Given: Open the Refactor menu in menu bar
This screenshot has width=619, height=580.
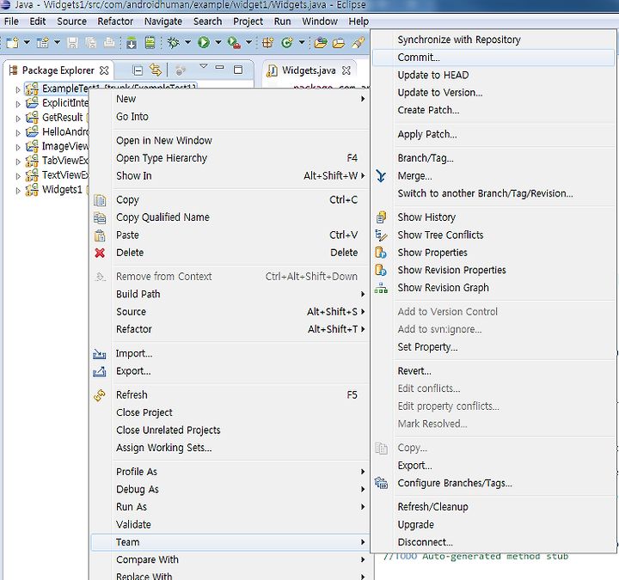Looking at the screenshot, I should [115, 21].
